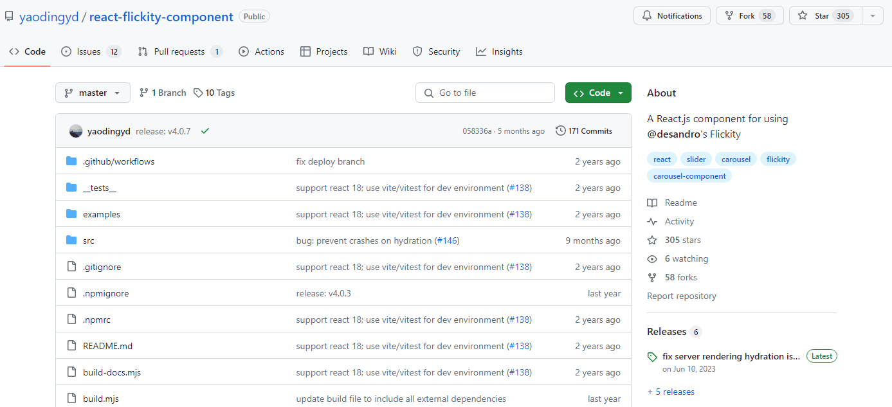
Task: Open the src folder
Action: [x=88, y=240]
